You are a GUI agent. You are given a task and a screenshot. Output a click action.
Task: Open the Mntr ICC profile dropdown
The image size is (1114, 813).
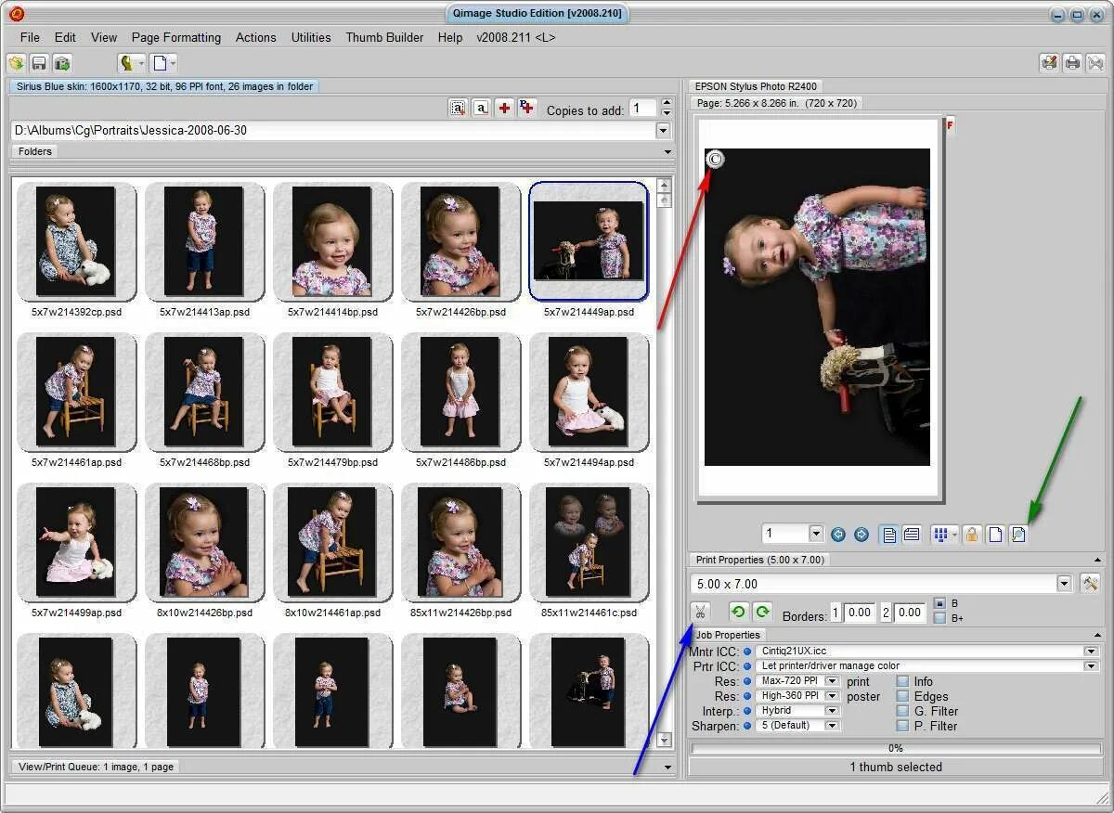1092,652
